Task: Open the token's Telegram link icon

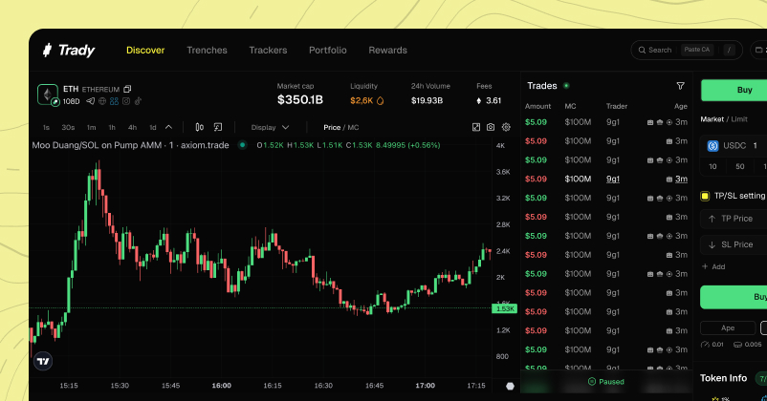Action: coord(91,101)
